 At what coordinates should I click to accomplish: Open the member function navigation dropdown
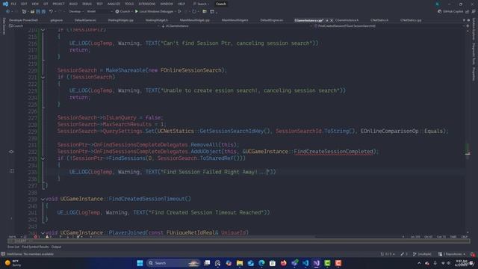[389, 26]
